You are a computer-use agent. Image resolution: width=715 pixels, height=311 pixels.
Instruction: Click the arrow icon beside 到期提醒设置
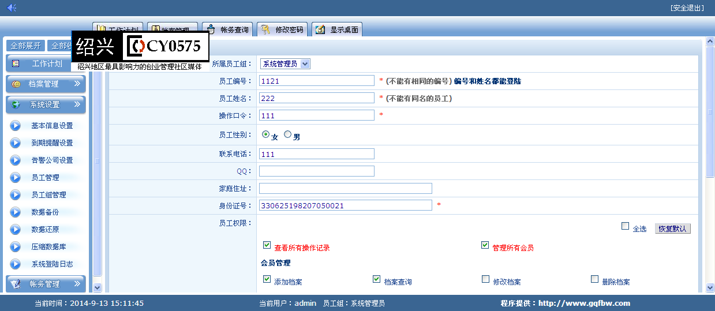tap(16, 143)
